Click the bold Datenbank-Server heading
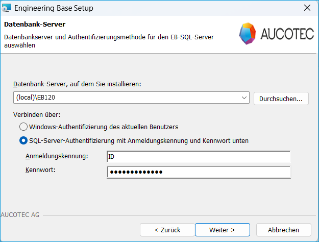This screenshot has height=242, width=319. point(34,24)
